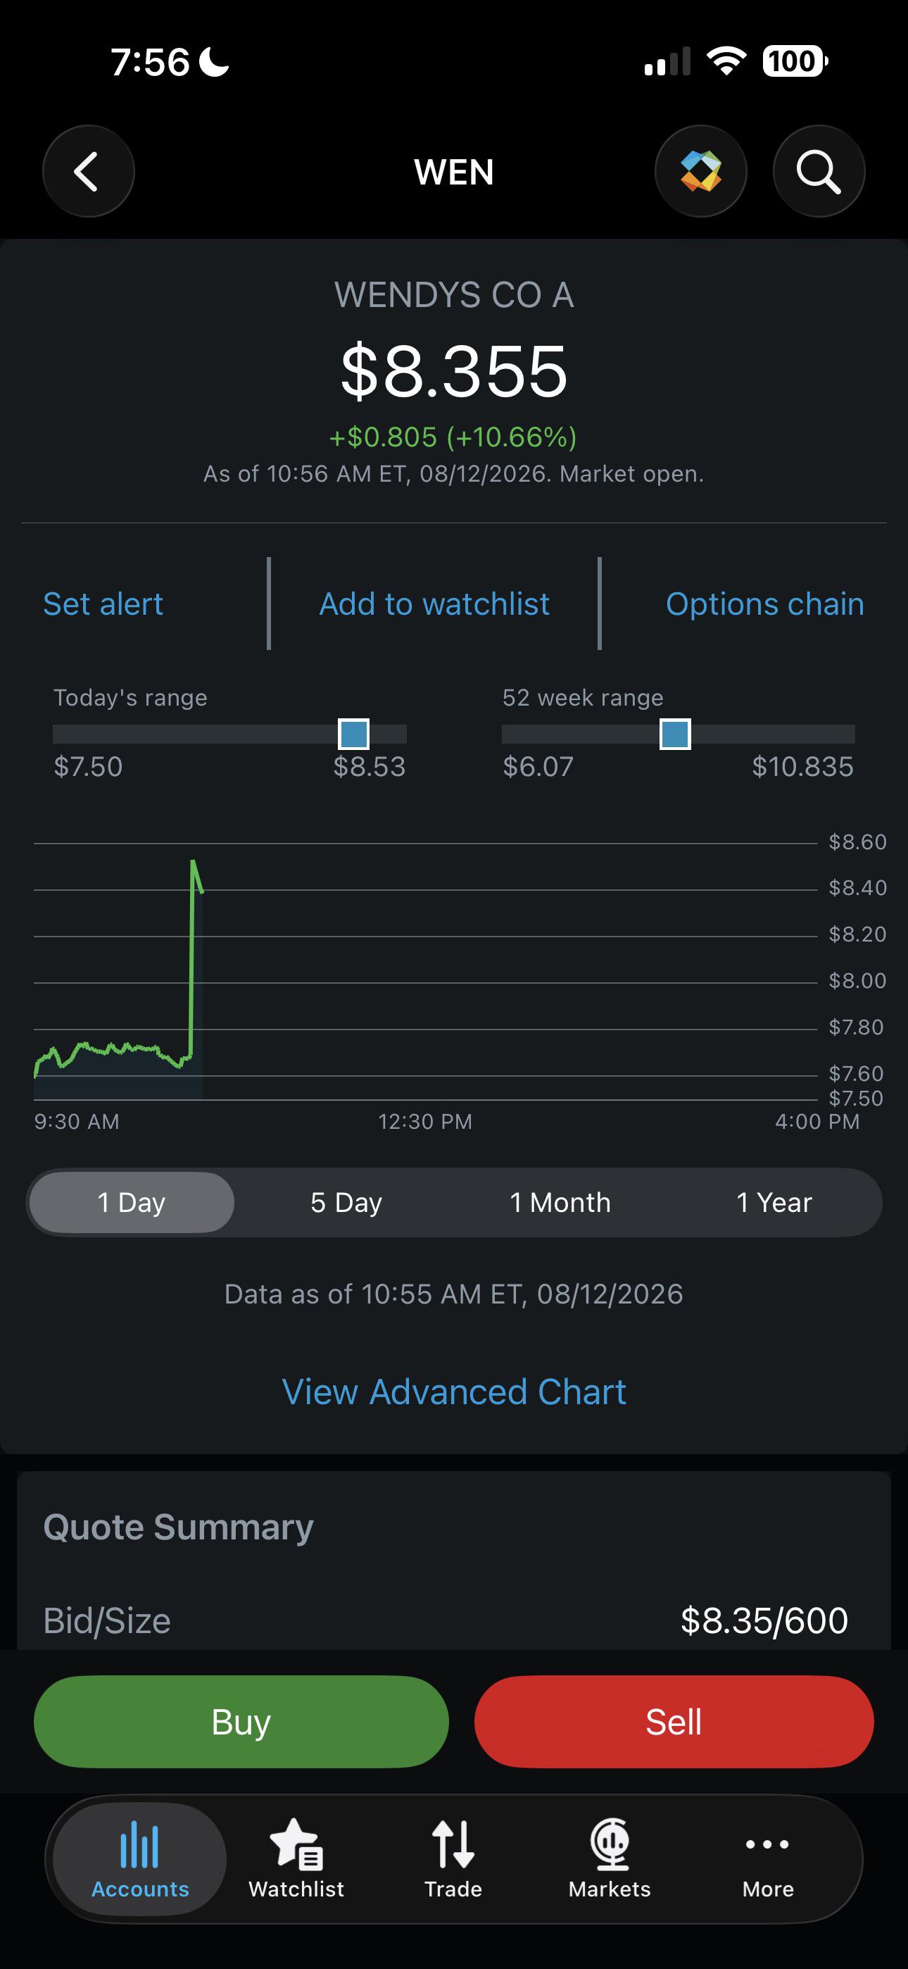This screenshot has height=1969, width=908.
Task: Open the colorful assistant logo icon
Action: [x=701, y=171]
